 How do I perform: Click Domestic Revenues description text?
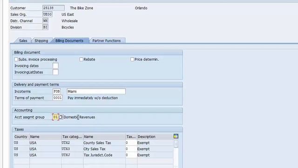(79, 117)
